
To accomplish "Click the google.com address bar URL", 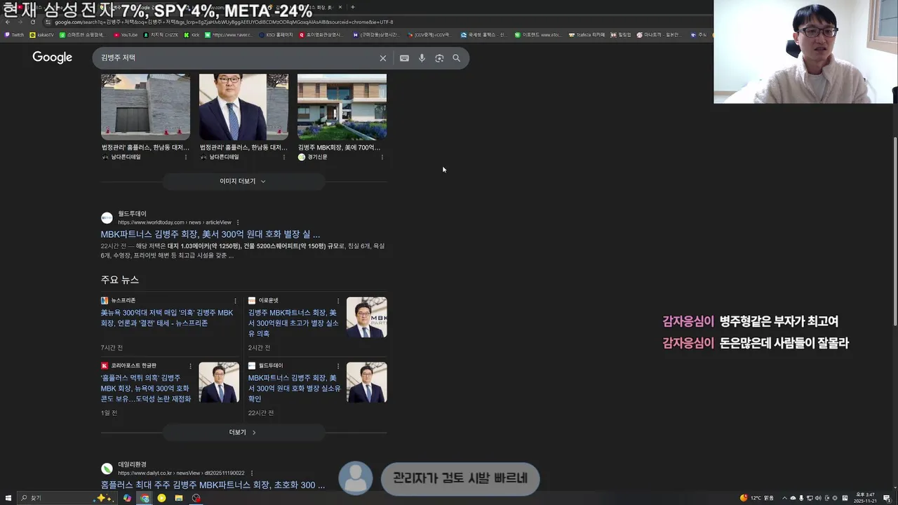I will pyautogui.click(x=224, y=22).
